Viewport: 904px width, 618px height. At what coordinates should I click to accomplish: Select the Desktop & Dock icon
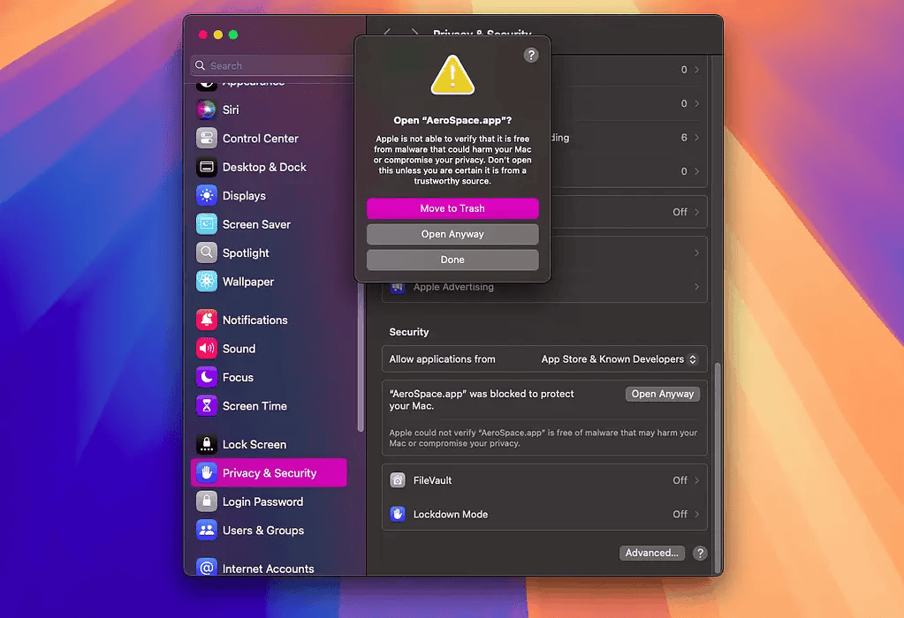(x=207, y=167)
